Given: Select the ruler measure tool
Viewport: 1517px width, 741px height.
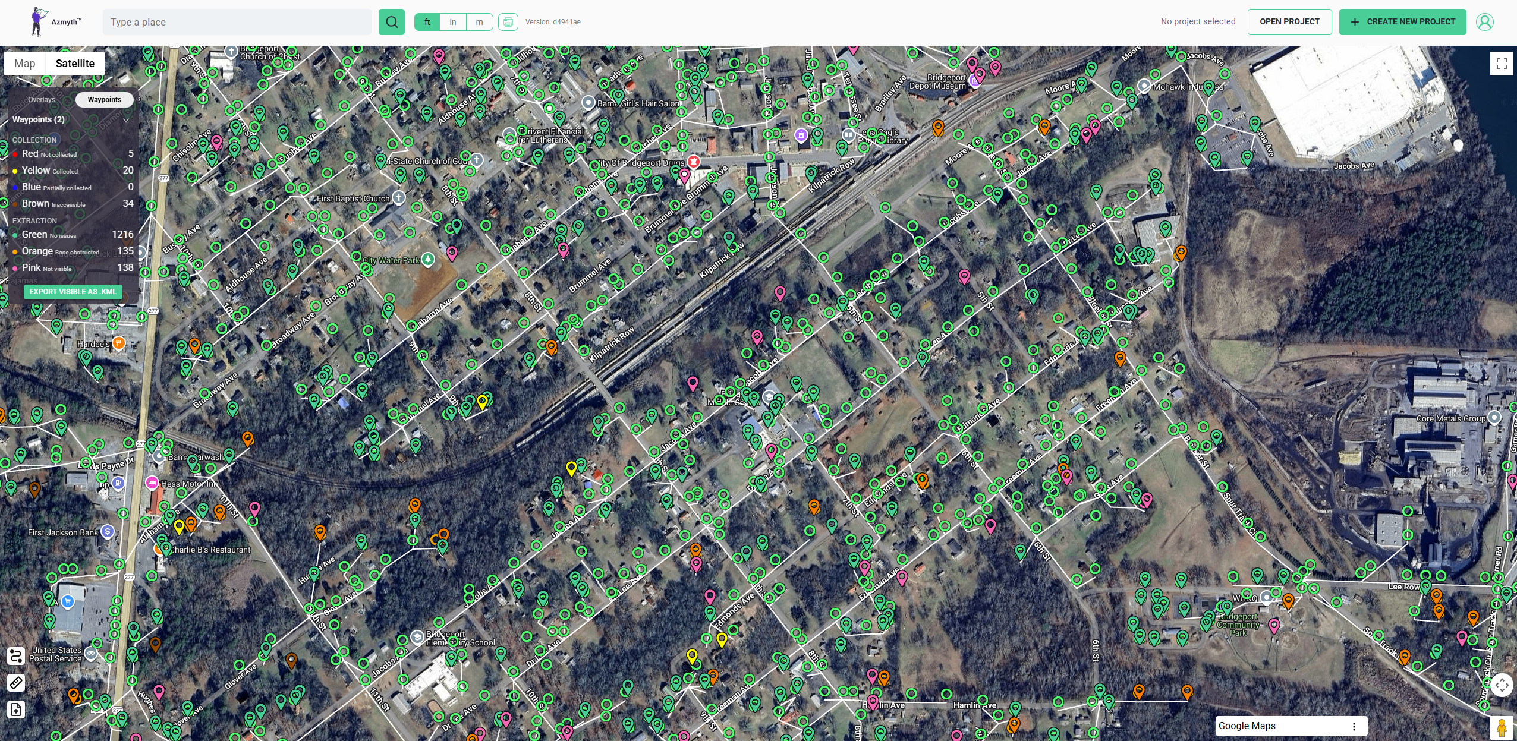Looking at the screenshot, I should tap(16, 683).
